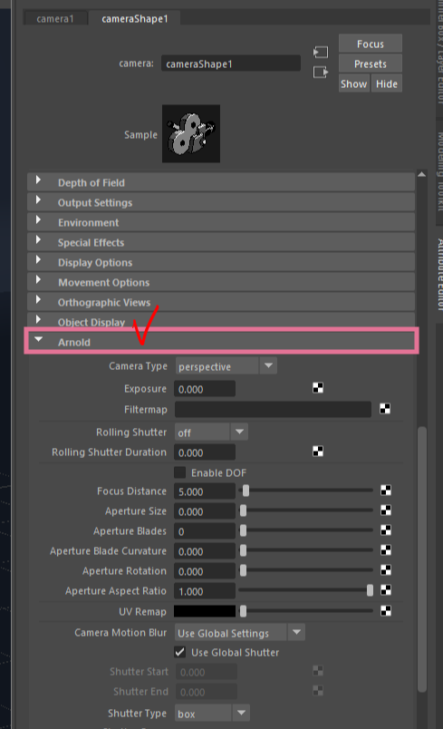
Task: Click the Rolling Shutter Duration checker icon
Action: click(318, 452)
